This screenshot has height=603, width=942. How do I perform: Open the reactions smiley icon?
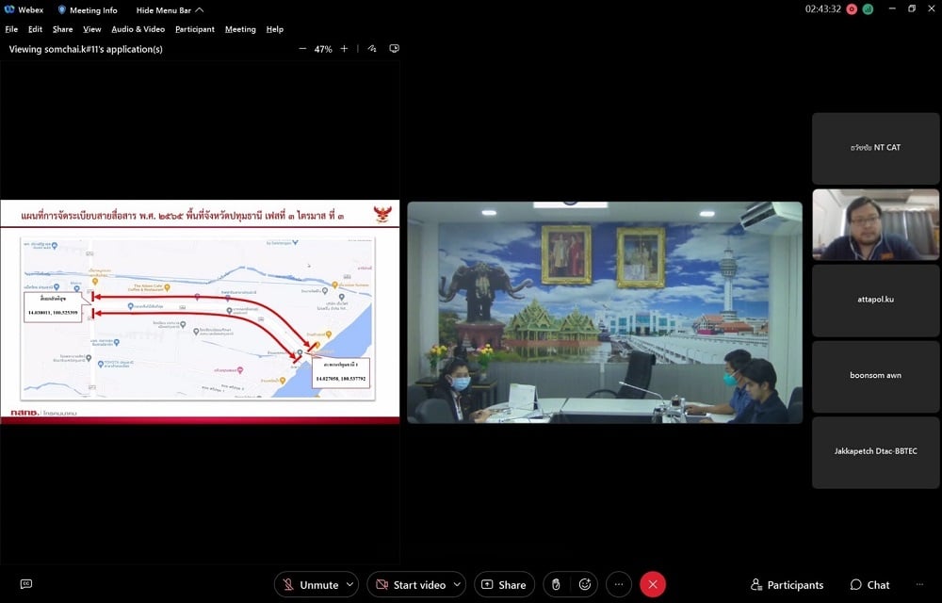click(585, 584)
